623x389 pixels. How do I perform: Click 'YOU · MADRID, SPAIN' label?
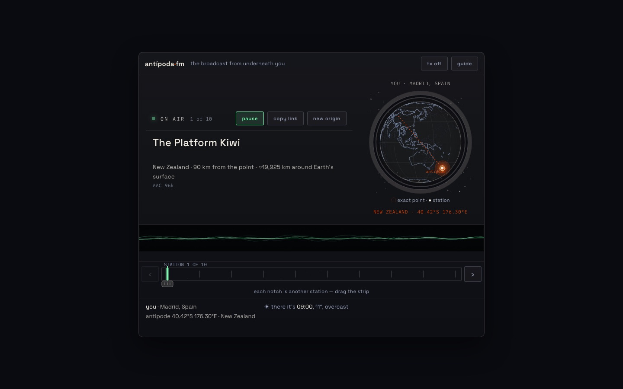421,83
